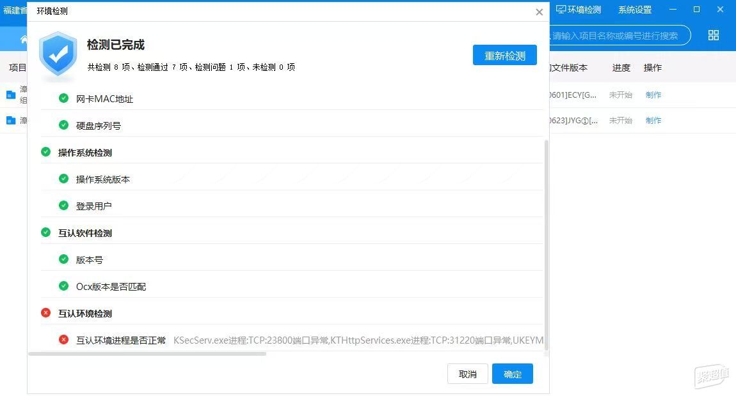Select the 操作系统版本 row text
This screenshot has height=396, width=736.
[x=103, y=179]
